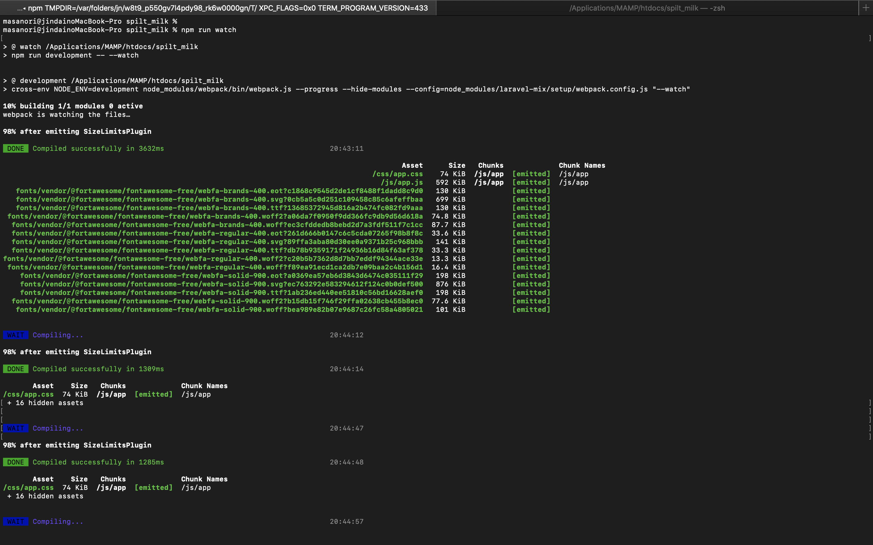
Task: Open a new terminal tab with plus
Action: pos(866,8)
